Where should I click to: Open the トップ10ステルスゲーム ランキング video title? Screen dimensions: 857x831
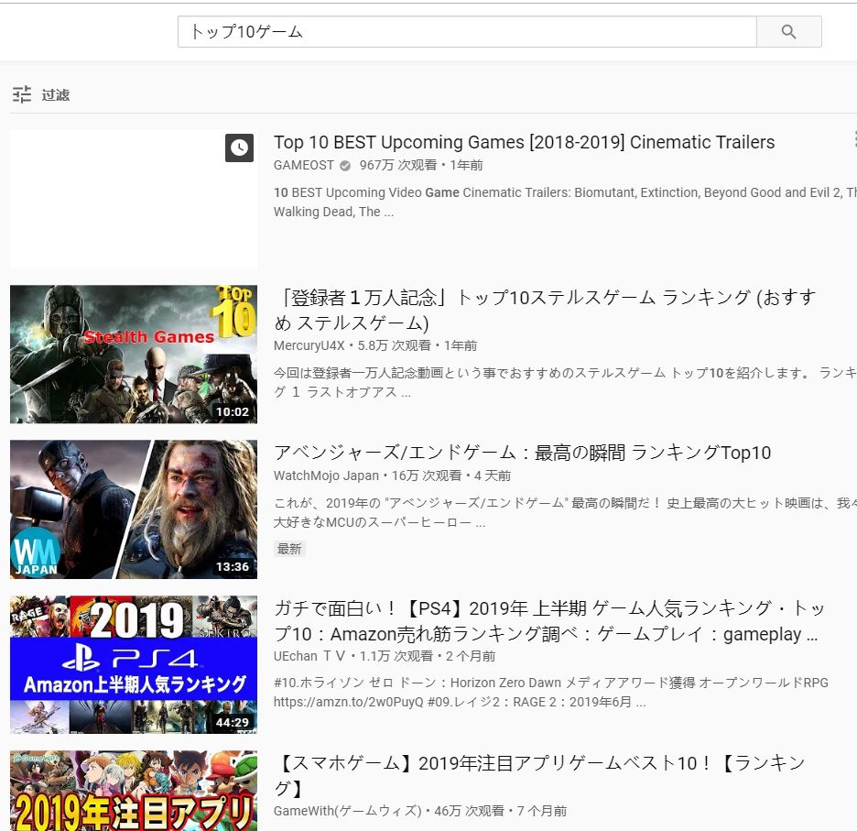coord(545,311)
